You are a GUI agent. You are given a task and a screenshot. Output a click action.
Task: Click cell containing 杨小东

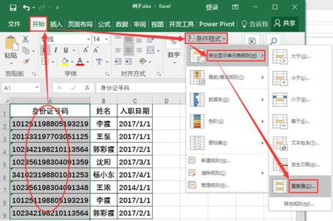(104, 175)
